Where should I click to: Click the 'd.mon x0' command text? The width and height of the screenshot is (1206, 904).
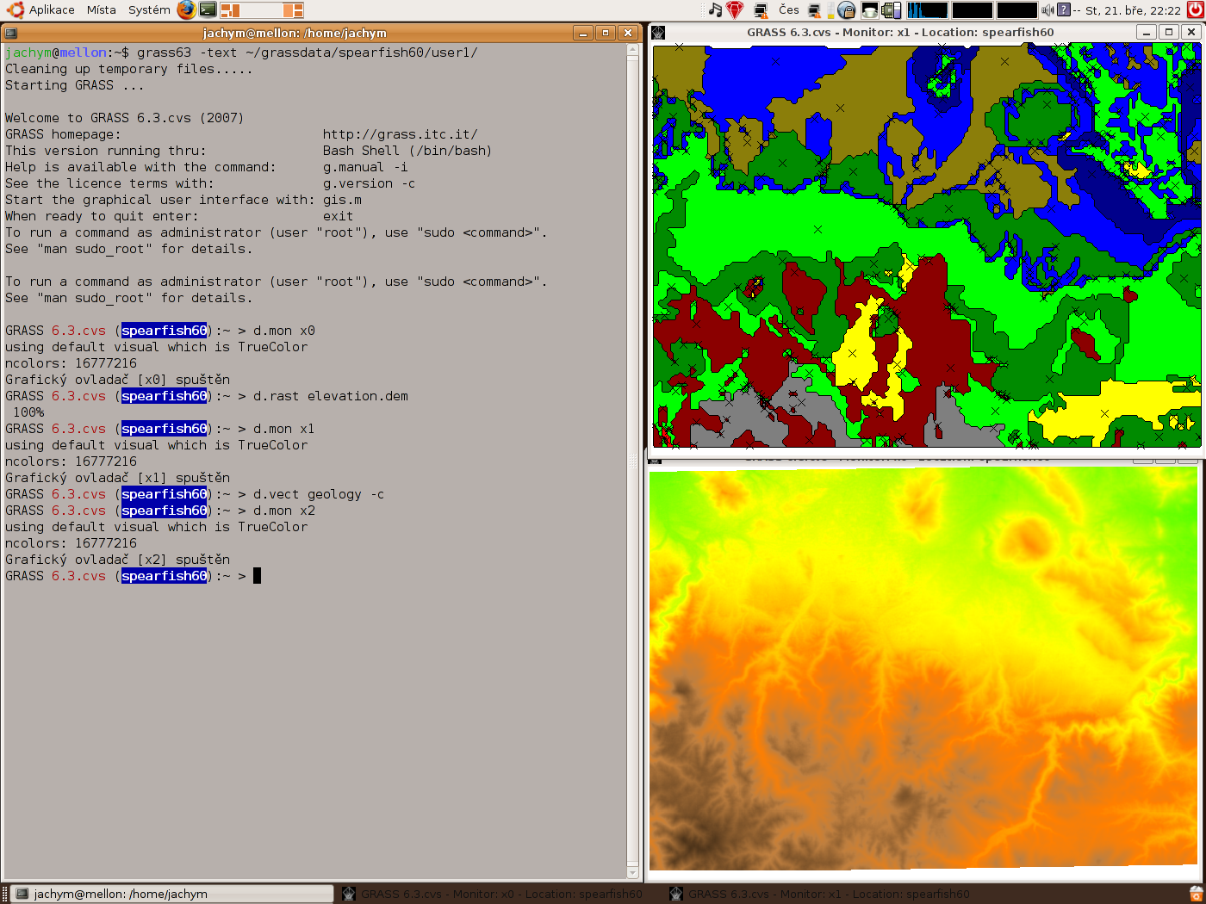coord(284,331)
